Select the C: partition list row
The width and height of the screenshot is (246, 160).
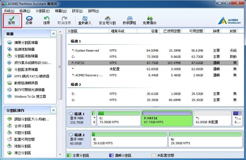153,57
